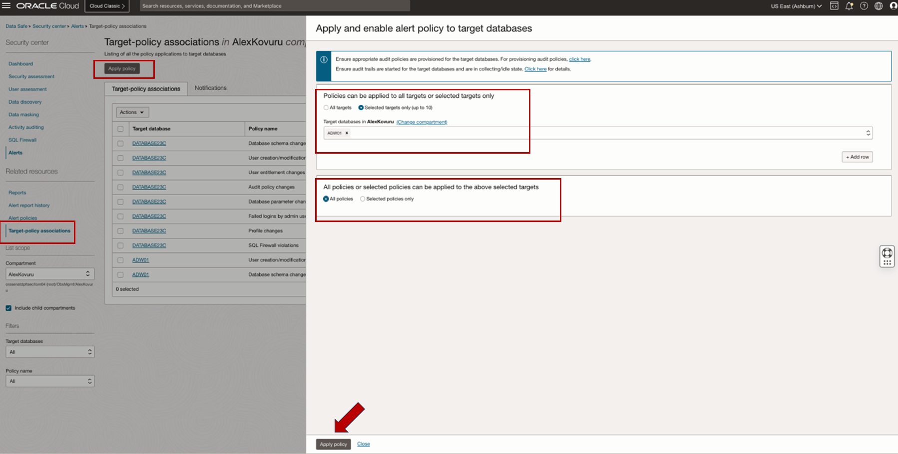Follow the click here link for provisioning audit policies

[x=579, y=59]
